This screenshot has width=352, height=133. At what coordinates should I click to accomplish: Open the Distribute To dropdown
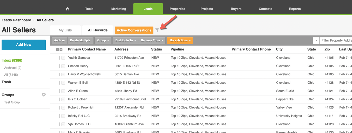pyautogui.click(x=126, y=40)
